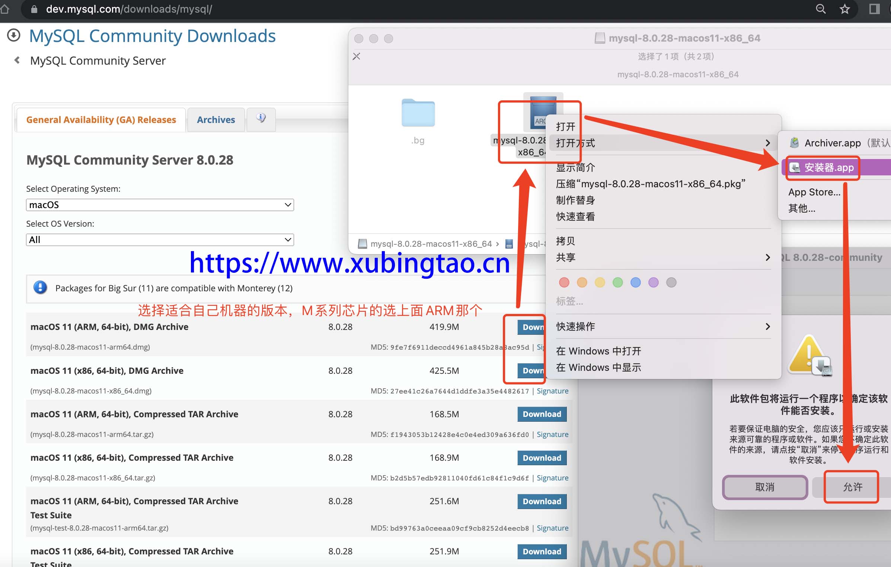The image size is (891, 567).
Task: Open Signature link for x86_64.tar.gz
Action: pos(552,478)
